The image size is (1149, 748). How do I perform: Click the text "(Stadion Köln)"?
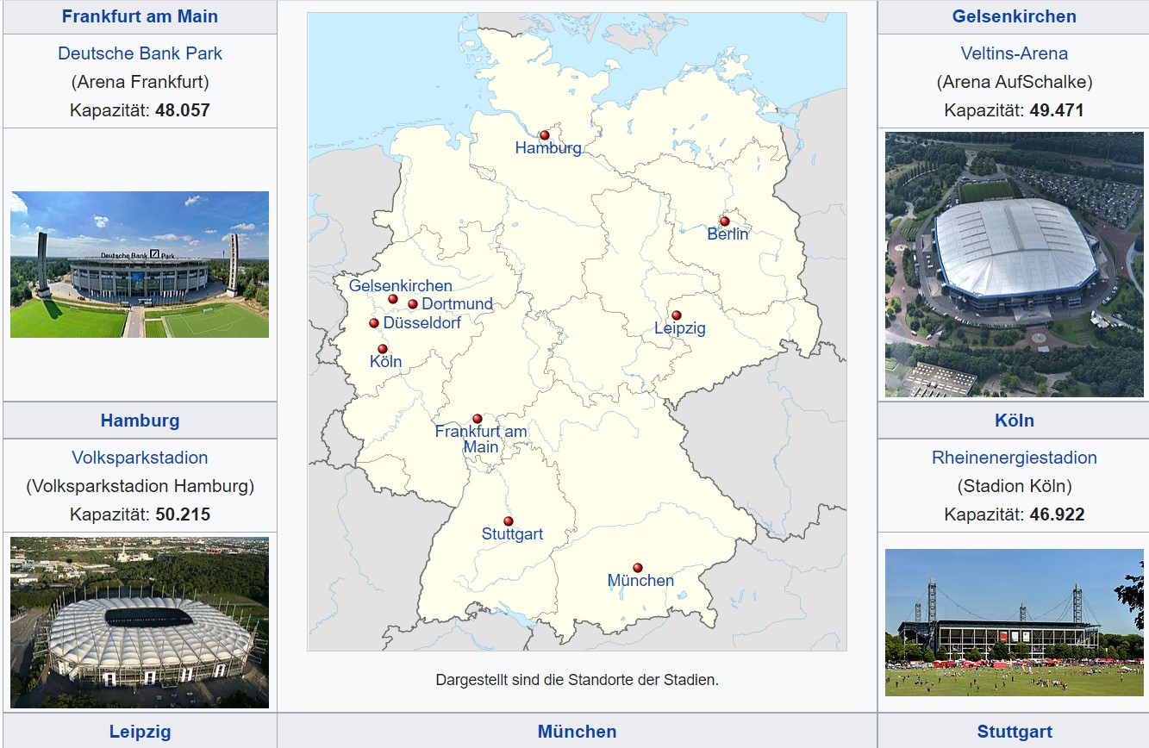pos(1015,486)
